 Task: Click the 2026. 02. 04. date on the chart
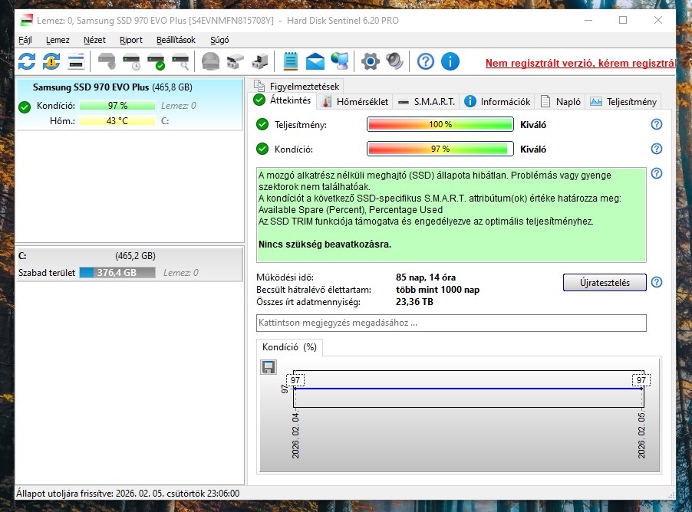click(x=295, y=435)
